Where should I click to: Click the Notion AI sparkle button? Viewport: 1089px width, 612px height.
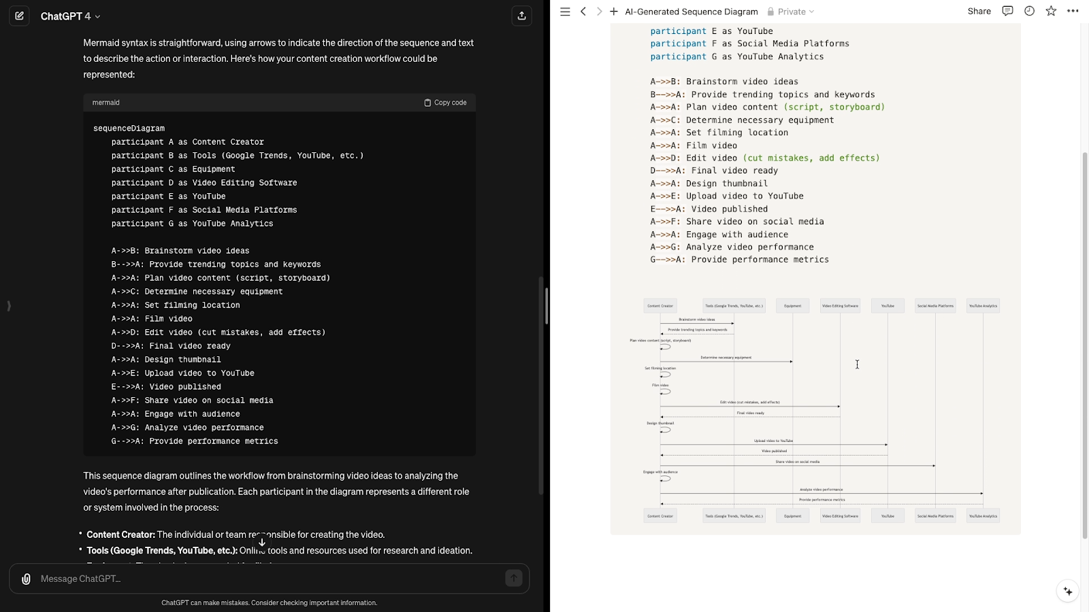click(1068, 592)
